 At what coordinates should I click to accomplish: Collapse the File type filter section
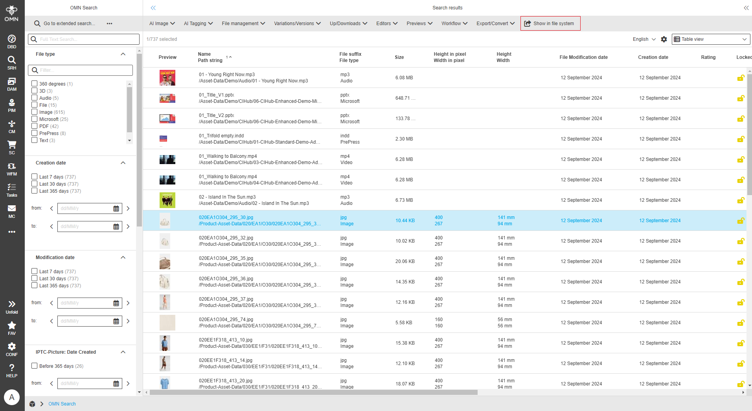[x=123, y=54]
